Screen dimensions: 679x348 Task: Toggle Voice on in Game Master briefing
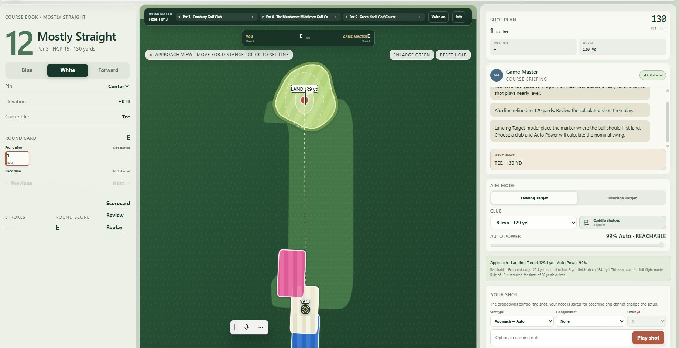(x=653, y=75)
